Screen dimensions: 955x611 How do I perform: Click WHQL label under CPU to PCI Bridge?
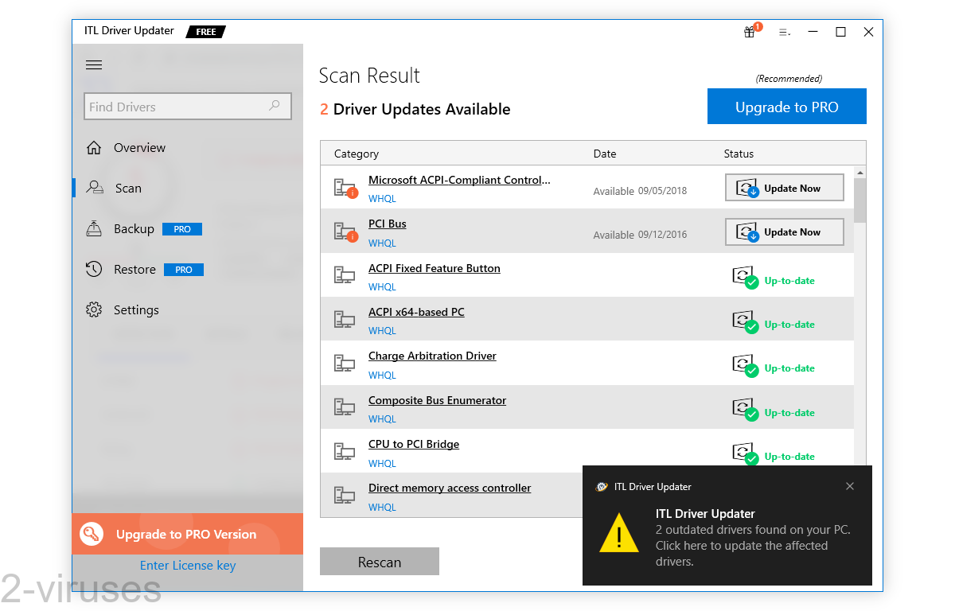tap(382, 464)
